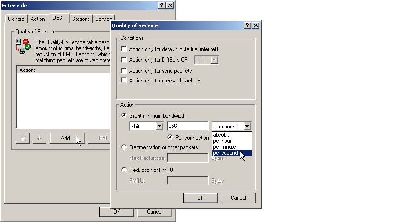The height and width of the screenshot is (222, 404).
Task: Choose 'absolut' in the time dropdown
Action: click(x=221, y=135)
